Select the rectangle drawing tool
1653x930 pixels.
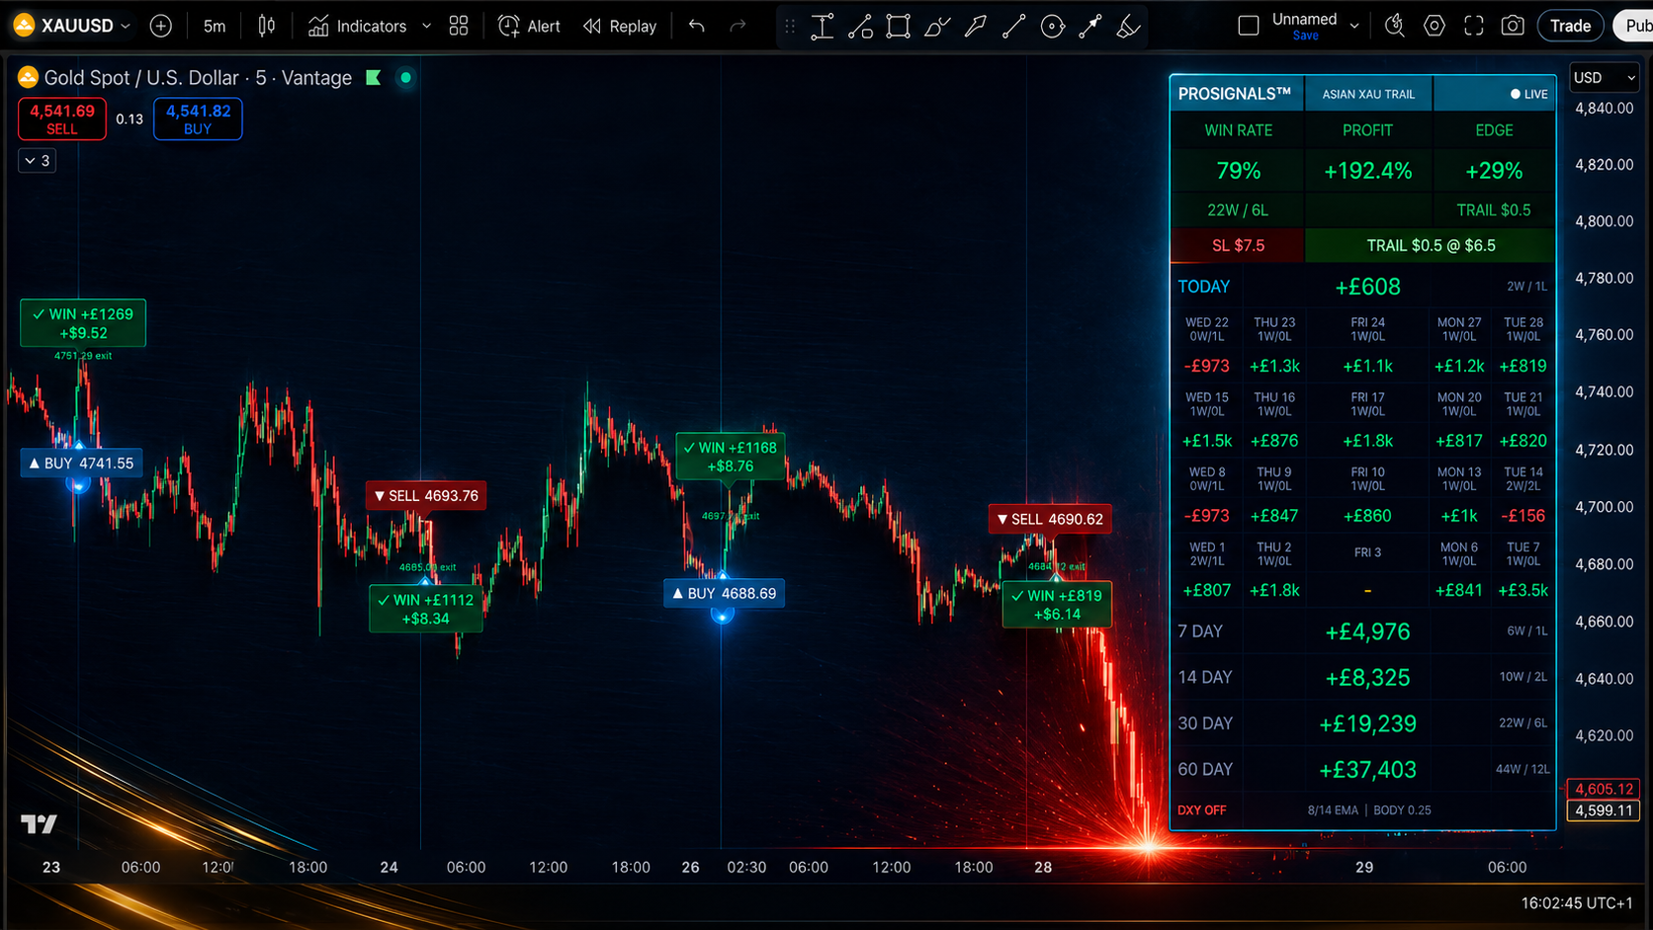pos(898,27)
